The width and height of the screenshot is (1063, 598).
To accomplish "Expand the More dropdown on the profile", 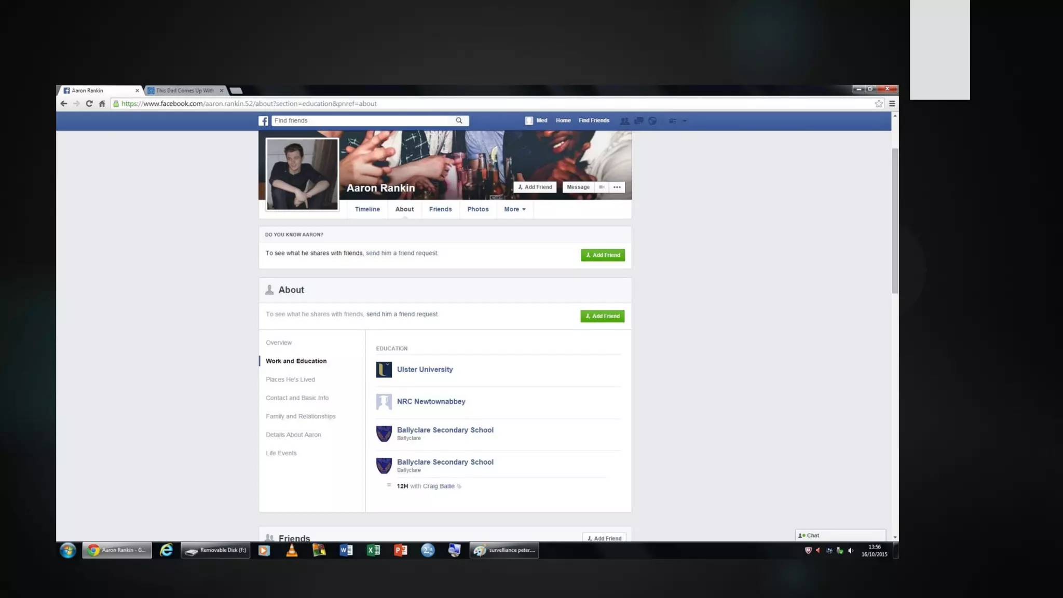I will [x=514, y=209].
